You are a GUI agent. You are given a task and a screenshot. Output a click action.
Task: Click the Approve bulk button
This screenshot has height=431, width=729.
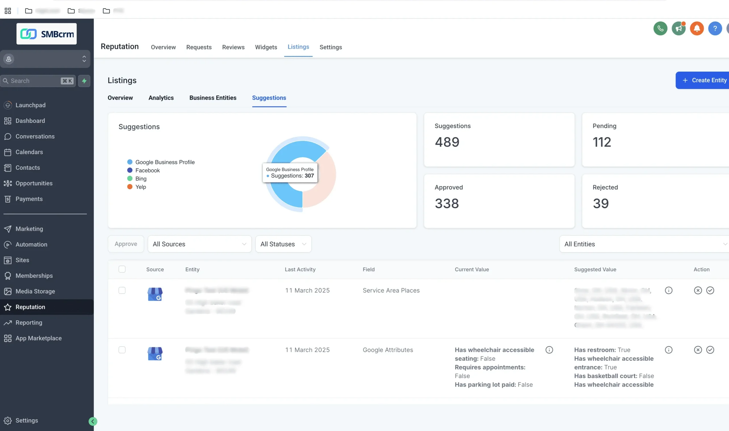point(126,244)
